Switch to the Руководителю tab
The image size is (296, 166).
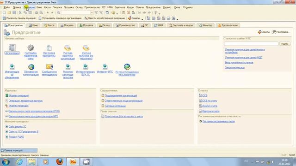[x=228, y=25]
